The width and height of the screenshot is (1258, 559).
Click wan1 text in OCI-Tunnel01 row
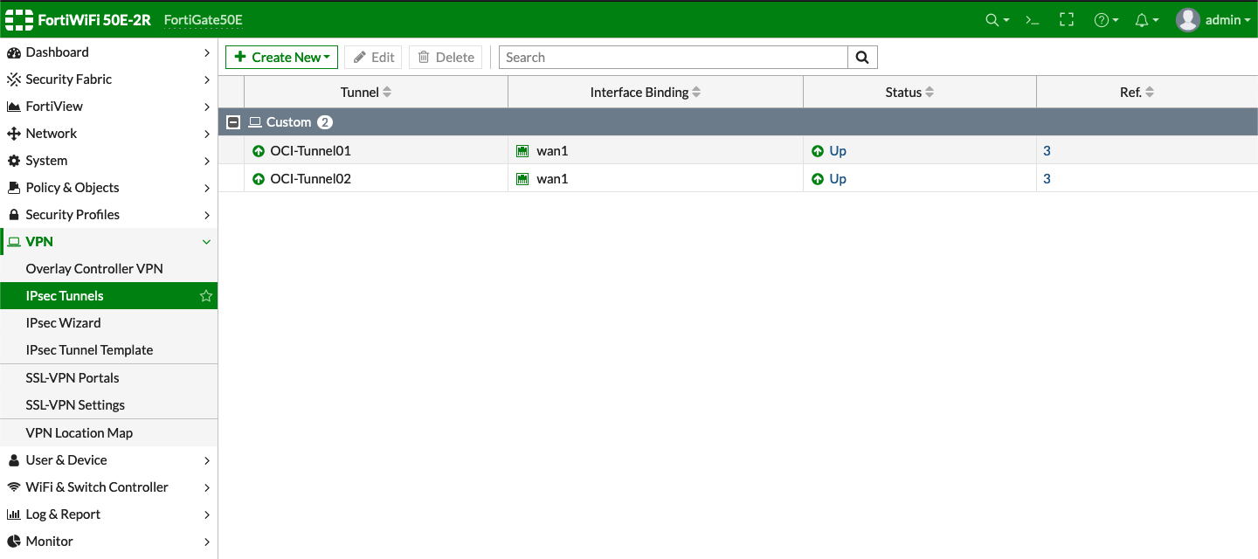(552, 151)
